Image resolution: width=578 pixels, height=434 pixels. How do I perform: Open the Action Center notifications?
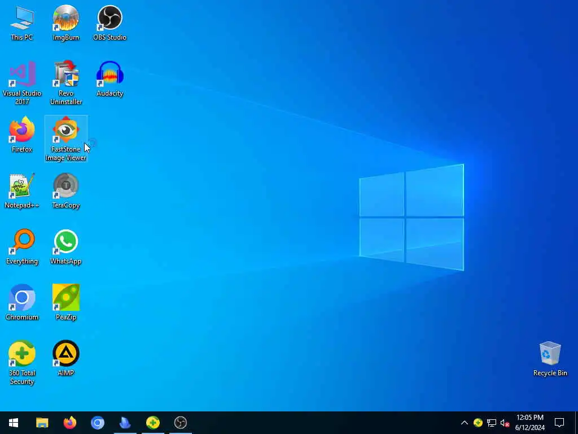coord(559,423)
